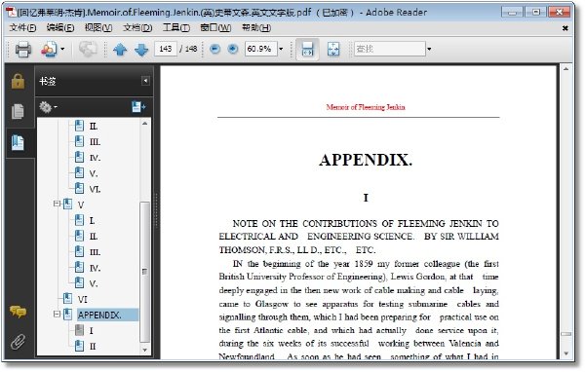Screen dimensions: 585x372
Task: Click the APPENDIX. heading on page
Action: 366,160
